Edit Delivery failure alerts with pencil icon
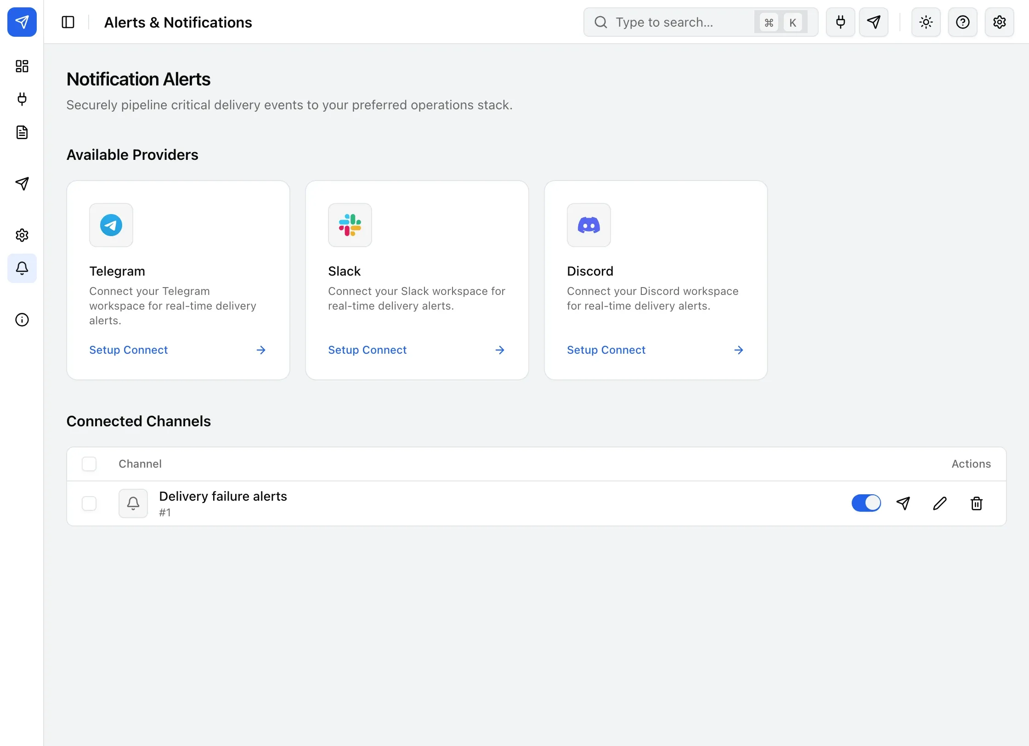Image resolution: width=1029 pixels, height=746 pixels. (x=940, y=503)
